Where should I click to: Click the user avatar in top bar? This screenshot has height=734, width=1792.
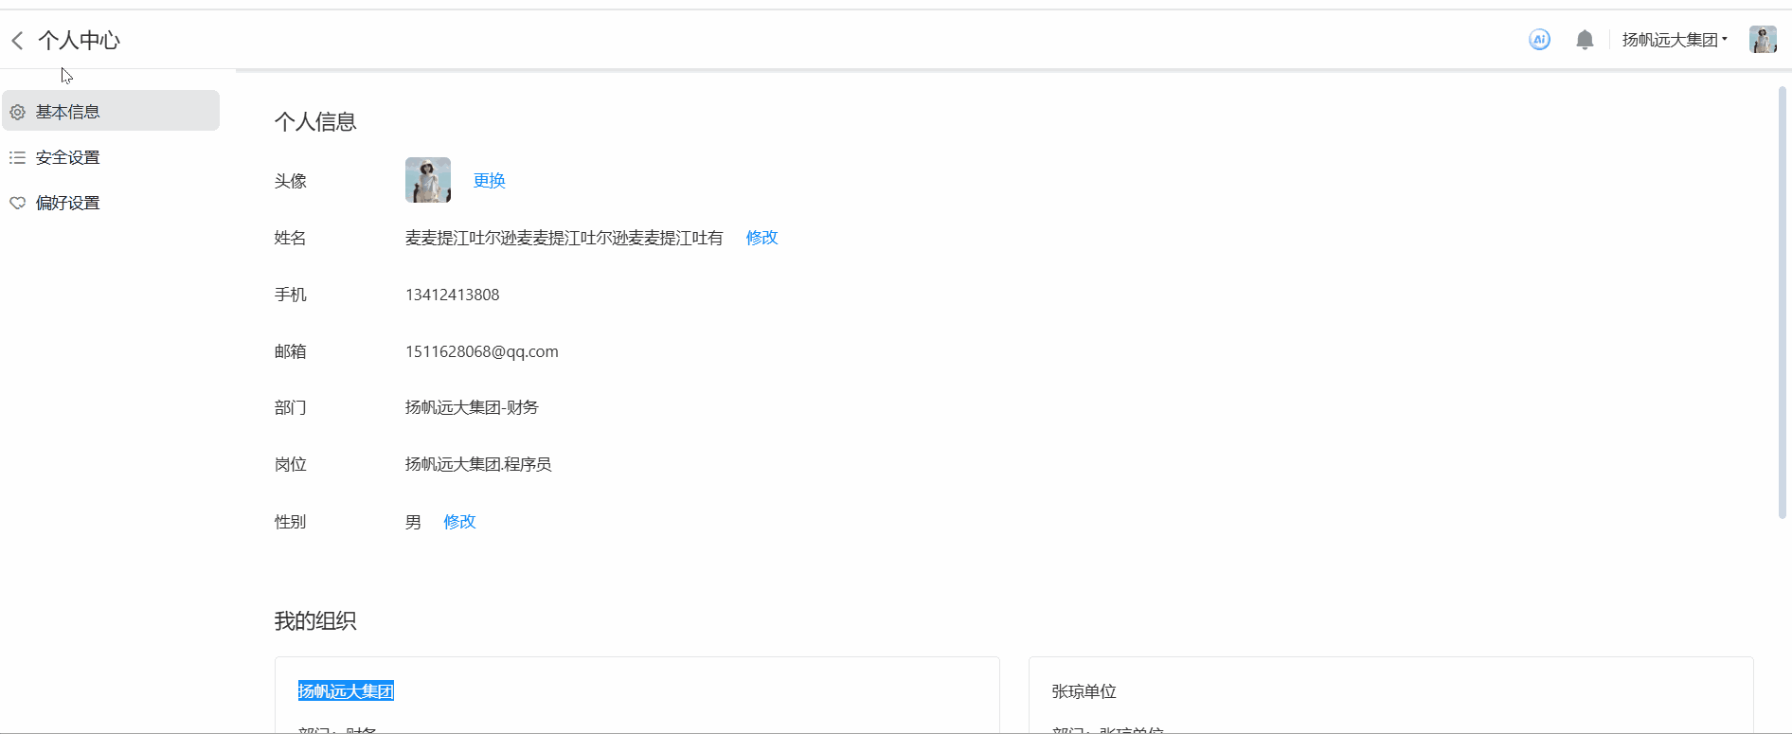tap(1762, 40)
